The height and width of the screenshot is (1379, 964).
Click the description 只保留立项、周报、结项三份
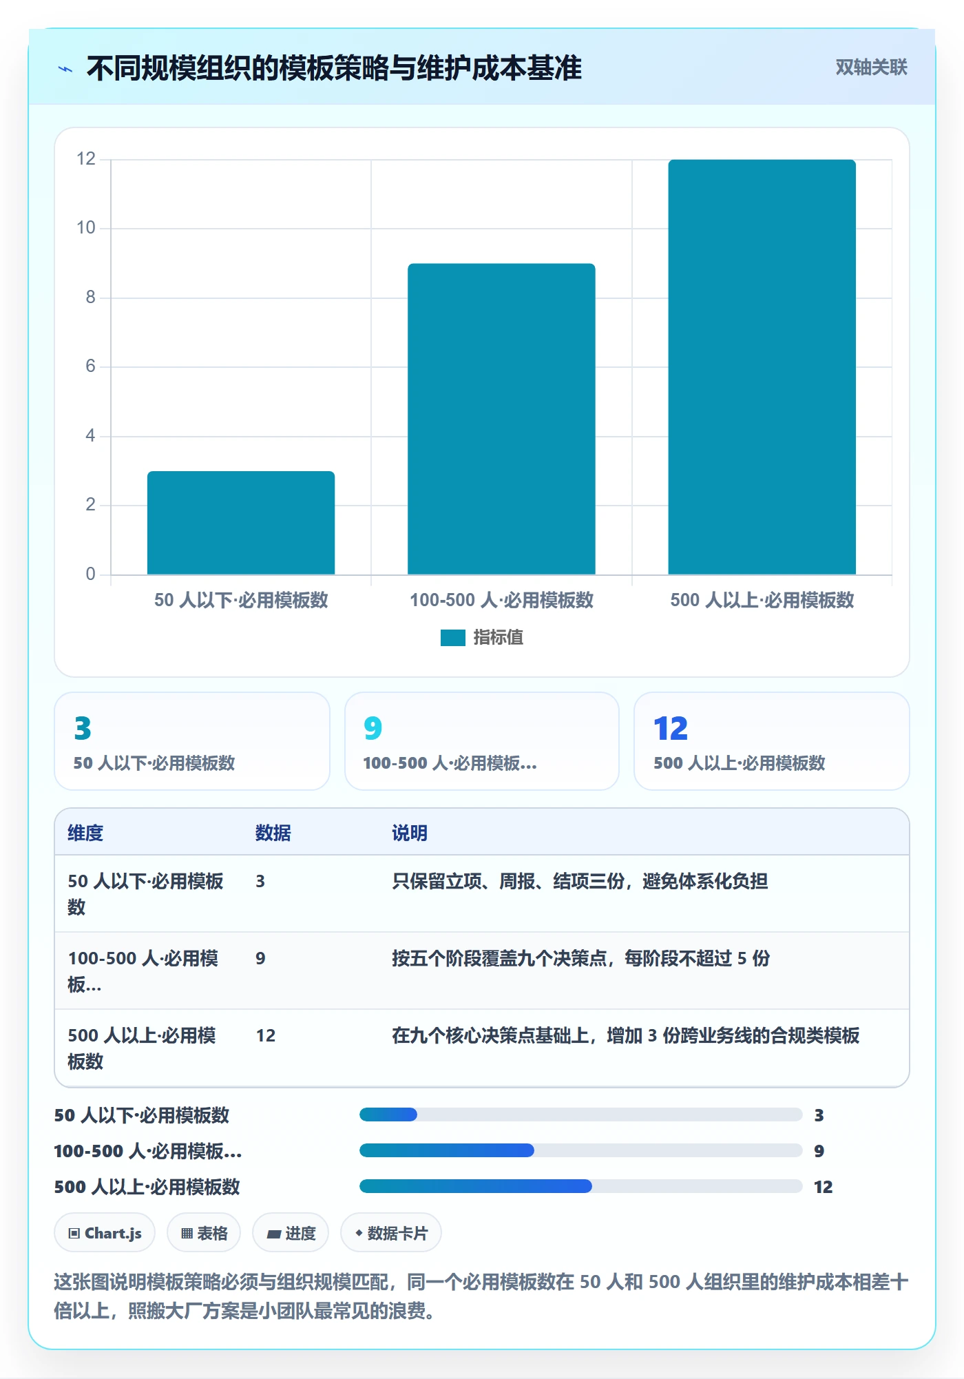click(580, 881)
